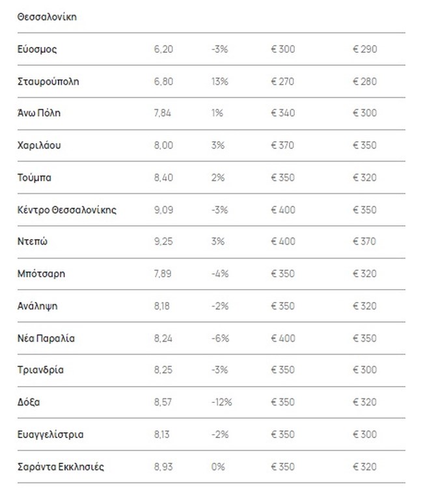Screen dimensions: 423x498
Task: Click the Σταυρούπολη area label
Action: [x=49, y=81]
